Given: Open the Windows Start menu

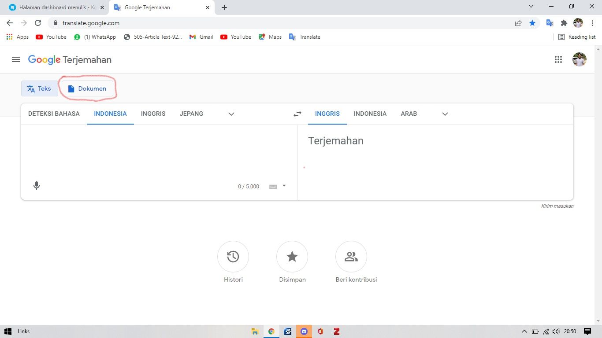Looking at the screenshot, I should (x=7, y=331).
